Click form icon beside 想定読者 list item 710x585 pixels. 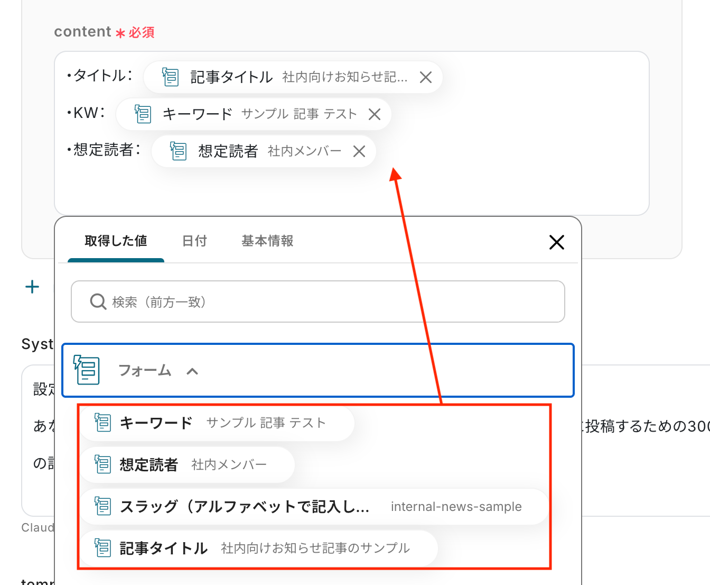(x=102, y=464)
